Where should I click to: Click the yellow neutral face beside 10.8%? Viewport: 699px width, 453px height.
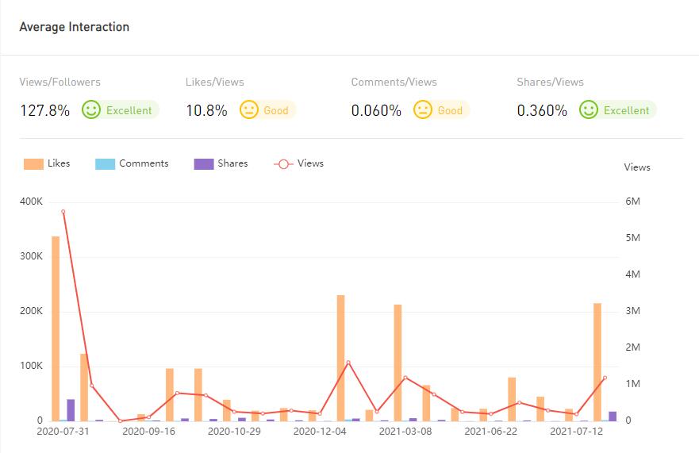click(x=249, y=110)
